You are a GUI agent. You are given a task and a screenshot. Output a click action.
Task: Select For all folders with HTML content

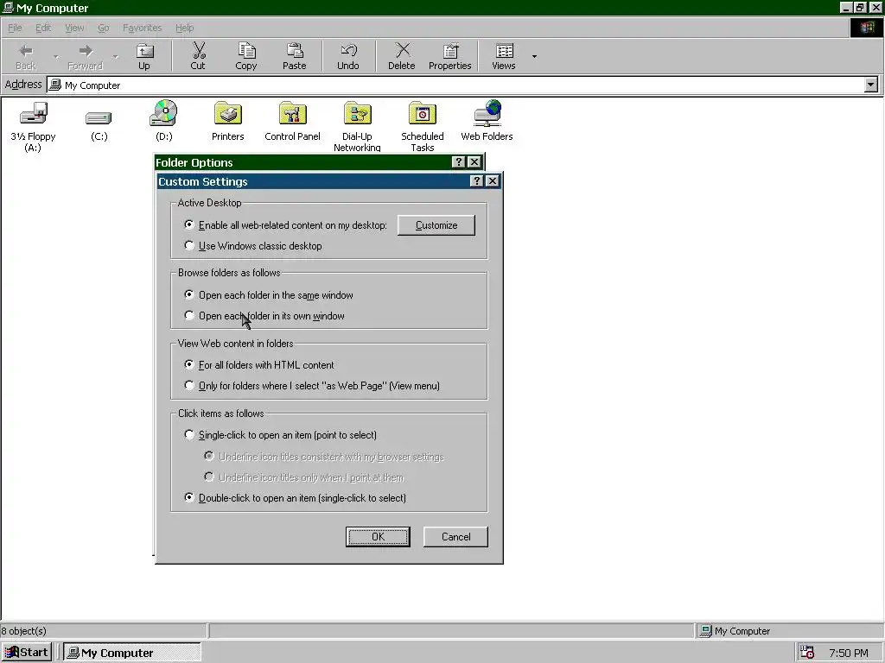point(259,365)
